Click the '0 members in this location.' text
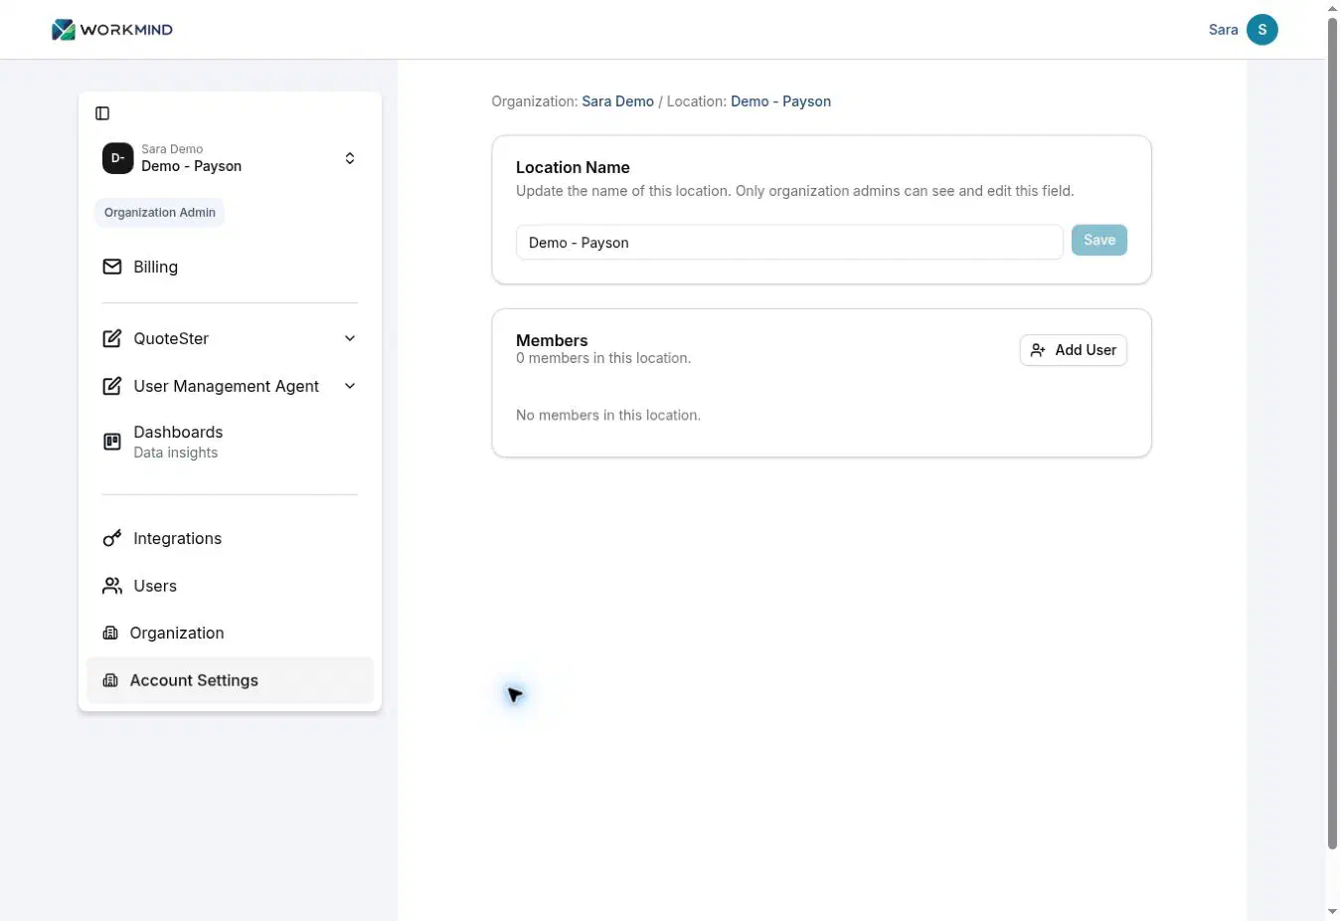The height and width of the screenshot is (921, 1340). (x=603, y=358)
